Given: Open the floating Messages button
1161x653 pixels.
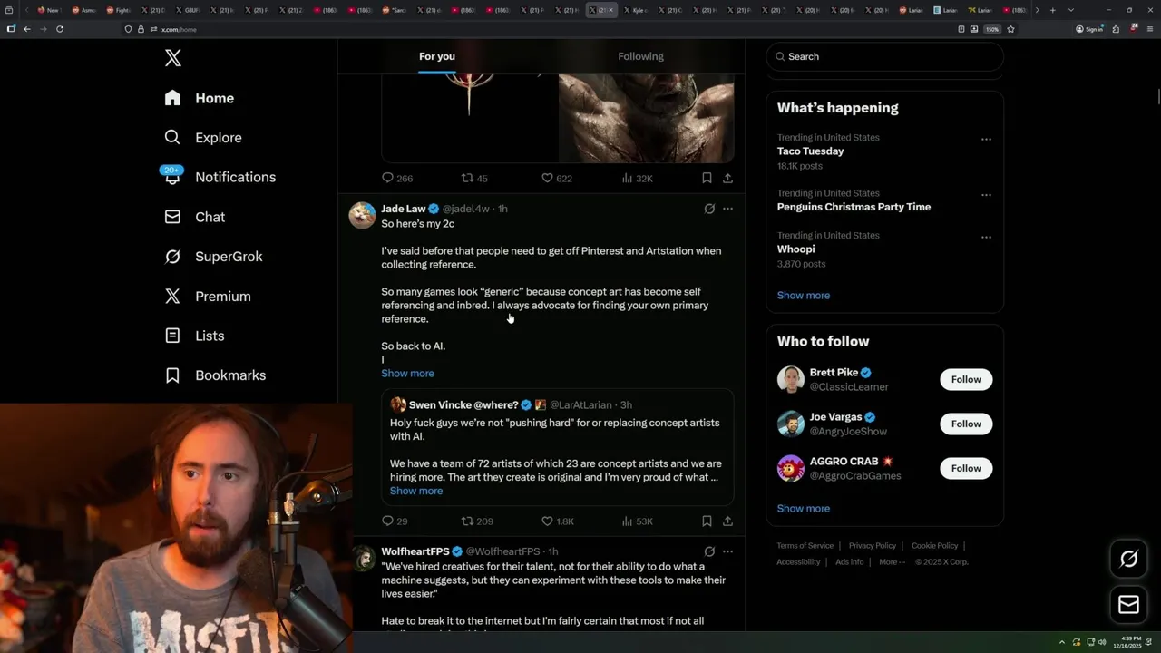Looking at the screenshot, I should (1129, 604).
